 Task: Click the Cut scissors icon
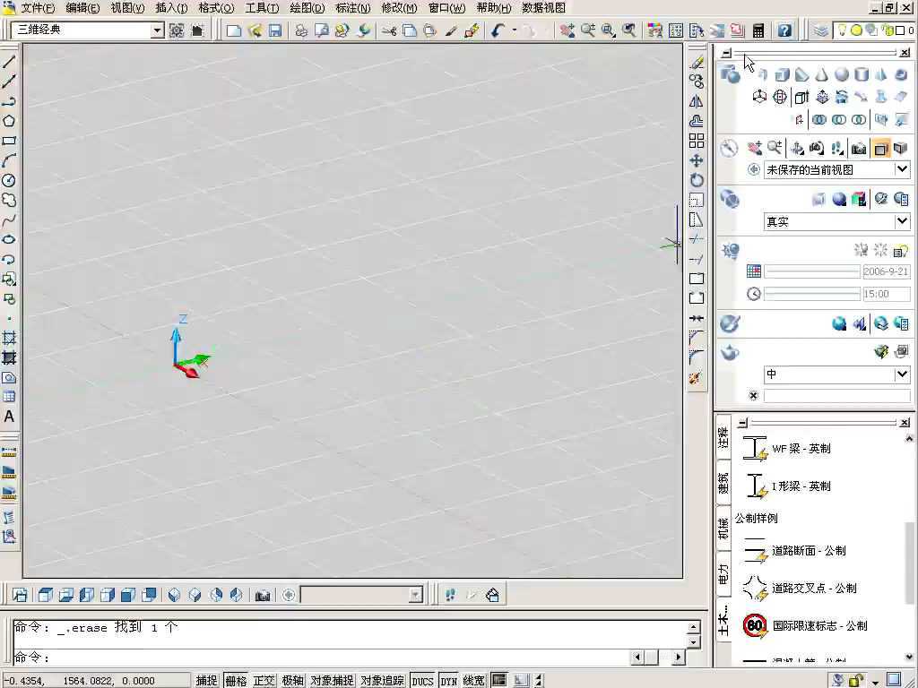point(389,30)
